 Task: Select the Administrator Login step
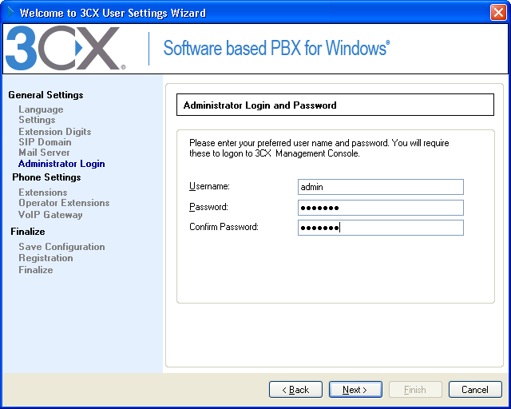(x=61, y=164)
